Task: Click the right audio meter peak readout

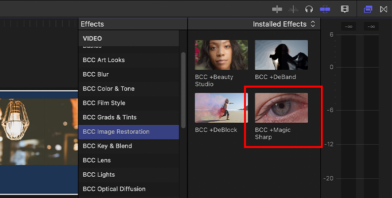Action: (371, 27)
